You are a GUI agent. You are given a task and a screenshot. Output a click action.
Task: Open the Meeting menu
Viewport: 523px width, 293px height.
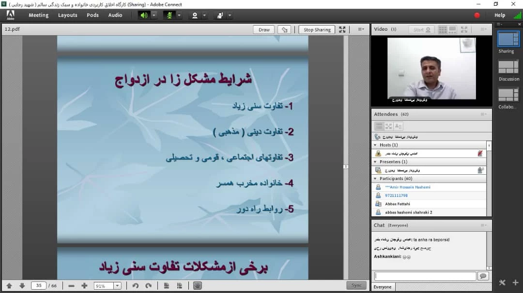pos(38,15)
